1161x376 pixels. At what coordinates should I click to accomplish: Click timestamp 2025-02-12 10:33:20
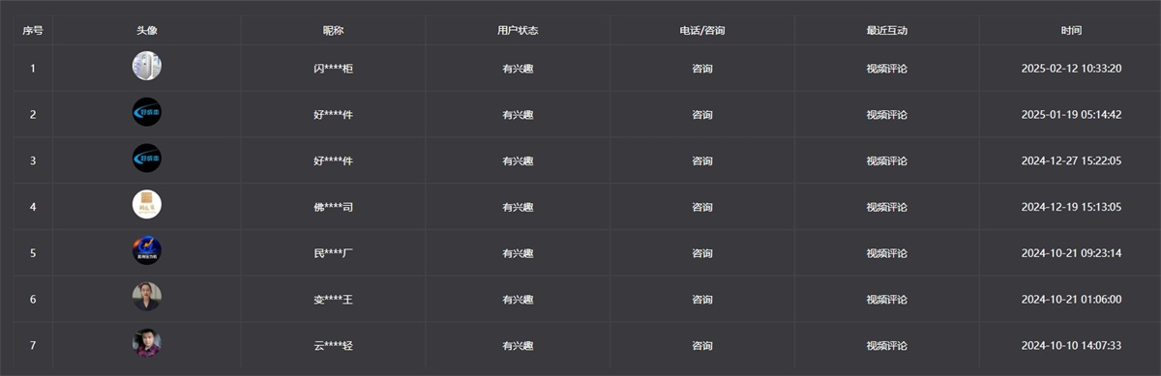tap(1071, 69)
